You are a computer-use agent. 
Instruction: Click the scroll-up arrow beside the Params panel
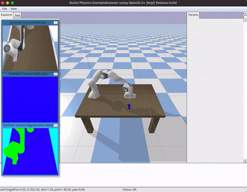click(245, 14)
